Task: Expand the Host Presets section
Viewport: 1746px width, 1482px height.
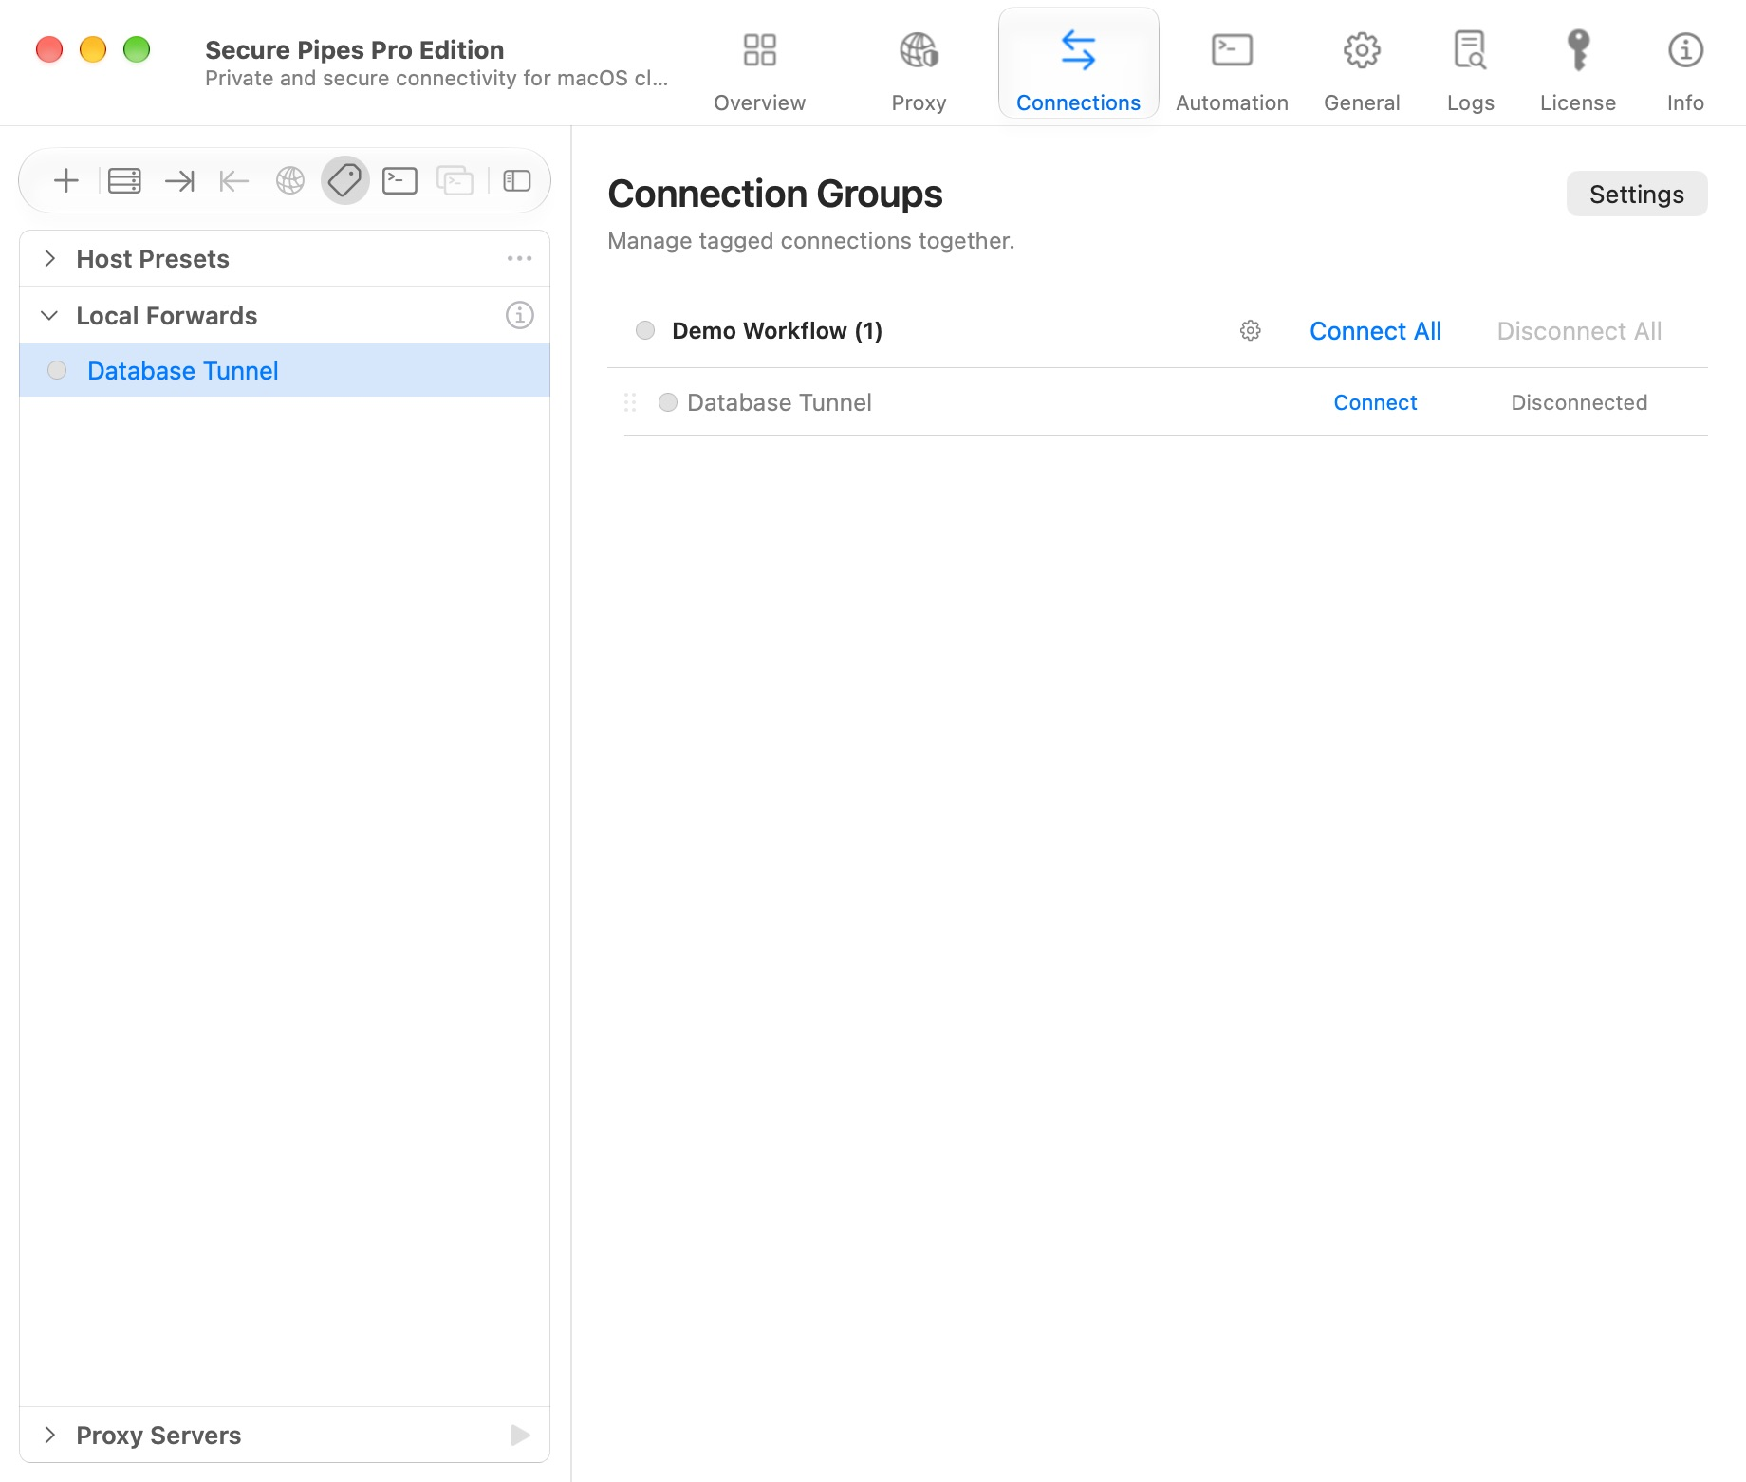Action: pyautogui.click(x=50, y=258)
